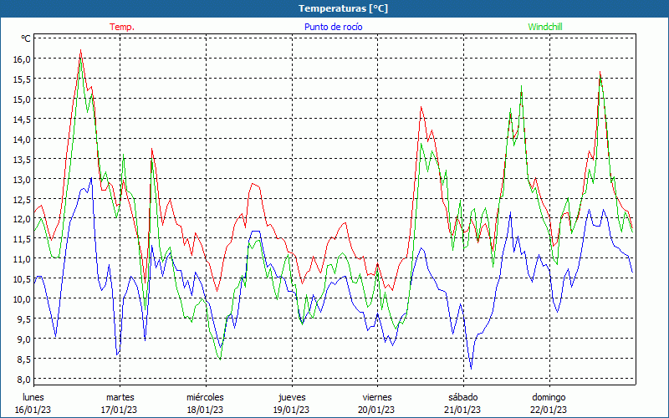Click the date 16/01/23

[x=33, y=410]
